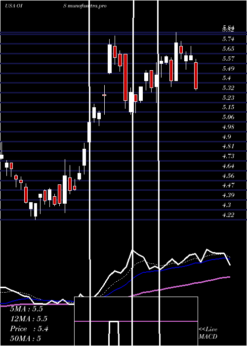Click the 'S munafasutra.pro' watermark label
247x346 pixels.
click(x=85, y=6)
